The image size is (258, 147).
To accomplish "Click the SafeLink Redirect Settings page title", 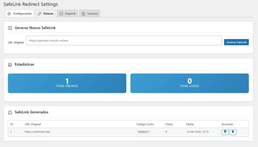I will coord(31,4).
